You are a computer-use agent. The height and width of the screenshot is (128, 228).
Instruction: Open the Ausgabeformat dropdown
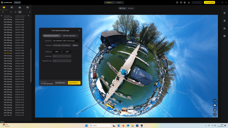tap(62, 61)
